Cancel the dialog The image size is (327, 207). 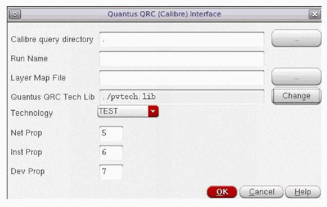[x=261, y=192]
